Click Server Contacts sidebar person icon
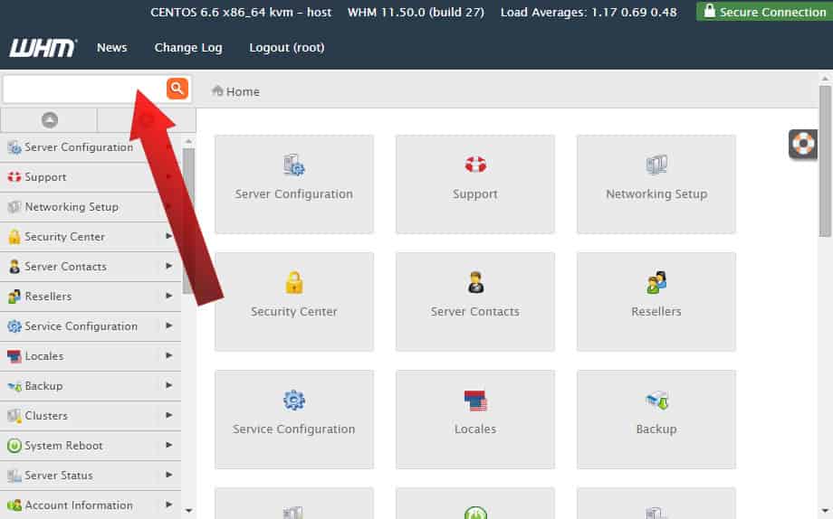 coord(14,267)
